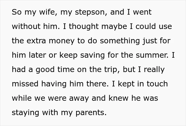Image resolution: width=186 pixels, height=126 pixels.
Task: Click the word "maybe"
Action: (114, 27)
